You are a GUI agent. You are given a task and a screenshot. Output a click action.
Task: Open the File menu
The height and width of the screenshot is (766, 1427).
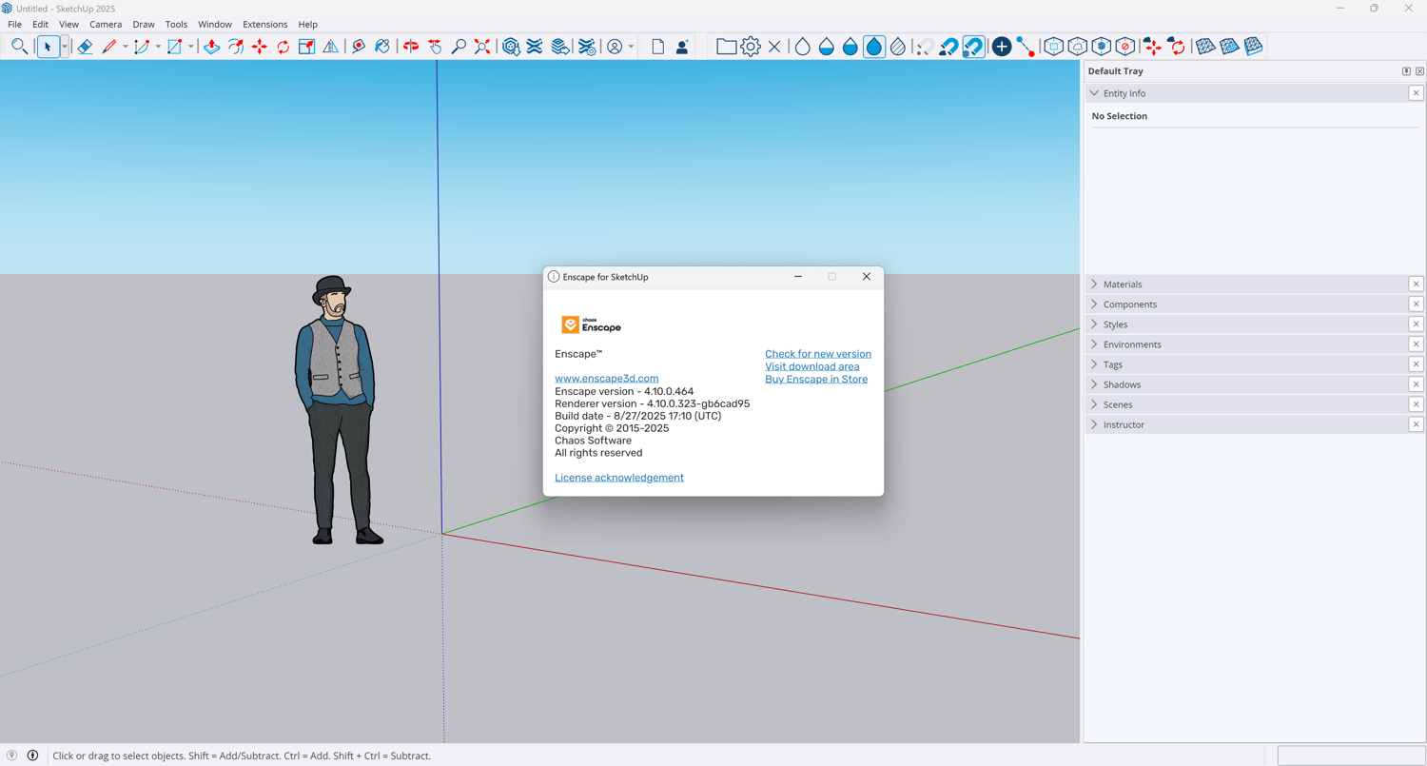coord(15,25)
